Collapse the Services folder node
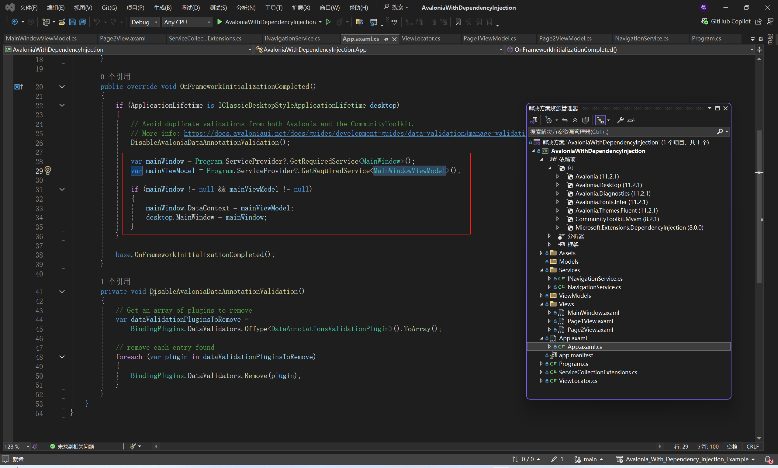This screenshot has width=778, height=468. click(541, 270)
